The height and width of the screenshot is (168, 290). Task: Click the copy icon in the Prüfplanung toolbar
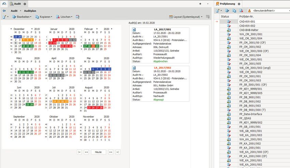(235, 11)
